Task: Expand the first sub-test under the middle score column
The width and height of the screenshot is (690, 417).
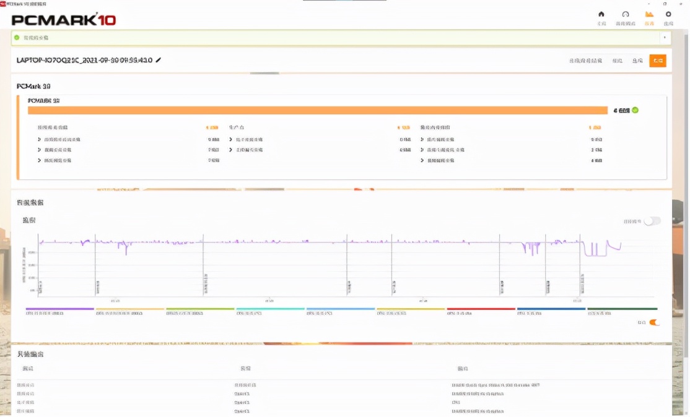Action: pos(230,140)
